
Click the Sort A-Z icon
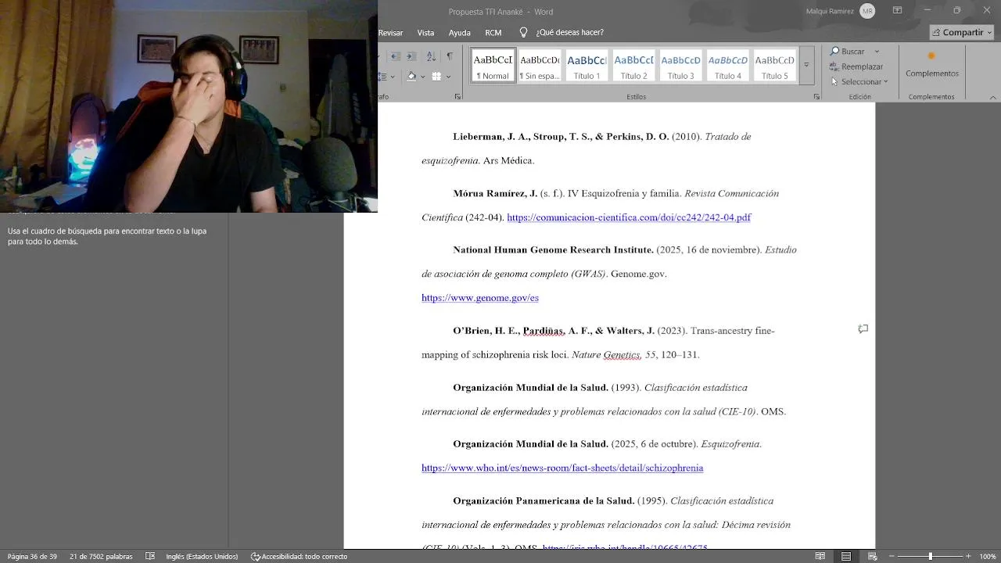point(431,56)
